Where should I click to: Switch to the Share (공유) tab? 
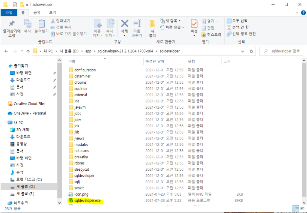(x=37, y=12)
